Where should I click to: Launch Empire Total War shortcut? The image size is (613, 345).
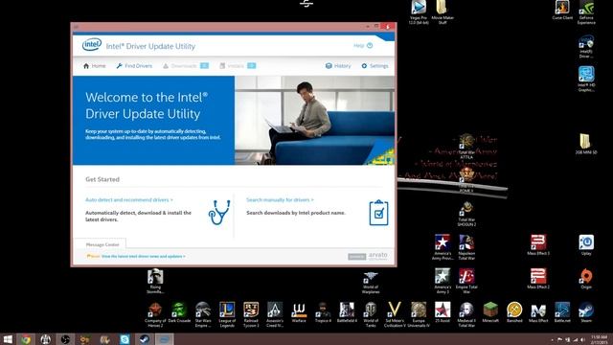pyautogui.click(x=466, y=281)
